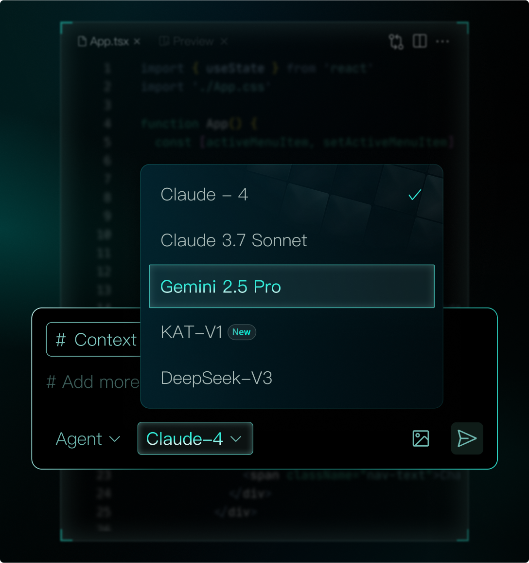Open the three-dot more options icon
The image size is (529, 563).
click(442, 42)
